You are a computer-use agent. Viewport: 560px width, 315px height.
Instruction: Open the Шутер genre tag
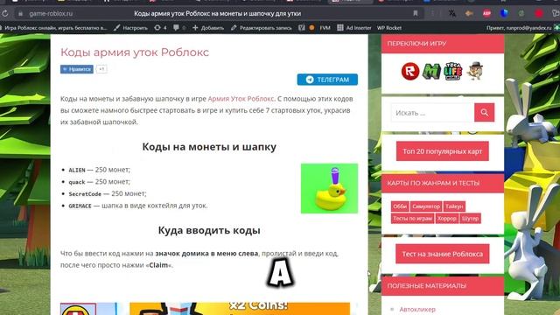470,218
